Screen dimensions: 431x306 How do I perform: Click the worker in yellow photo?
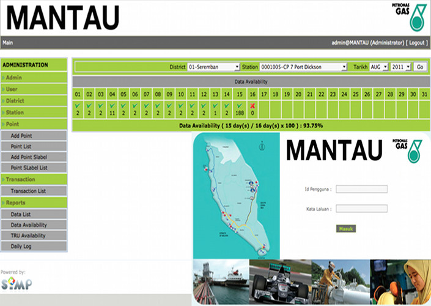coord(341,282)
